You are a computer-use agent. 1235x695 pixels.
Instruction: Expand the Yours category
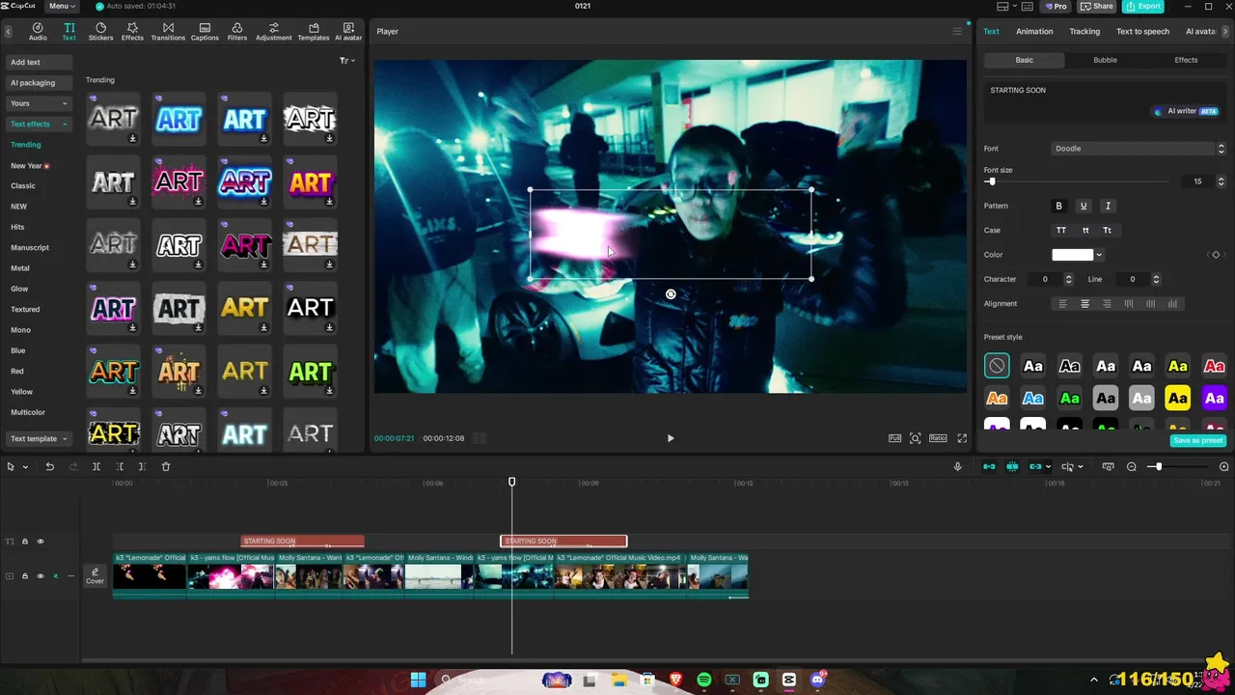click(40, 103)
